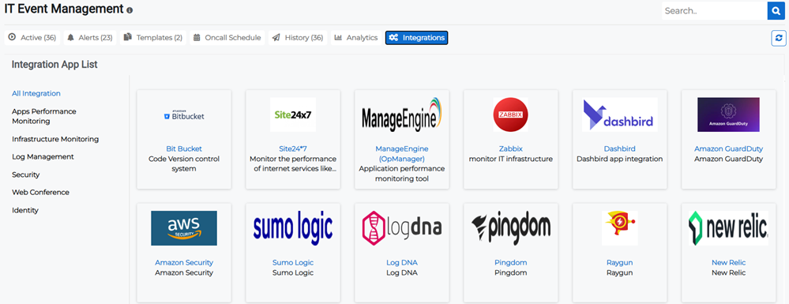Filter by Log Management
Image resolution: width=789 pixels, height=304 pixels.
pyautogui.click(x=43, y=157)
